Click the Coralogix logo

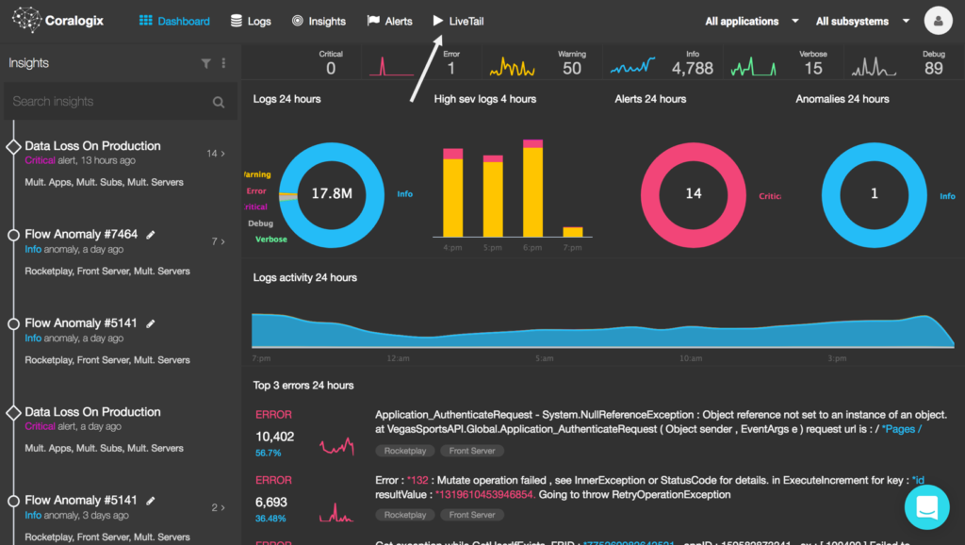57,19
